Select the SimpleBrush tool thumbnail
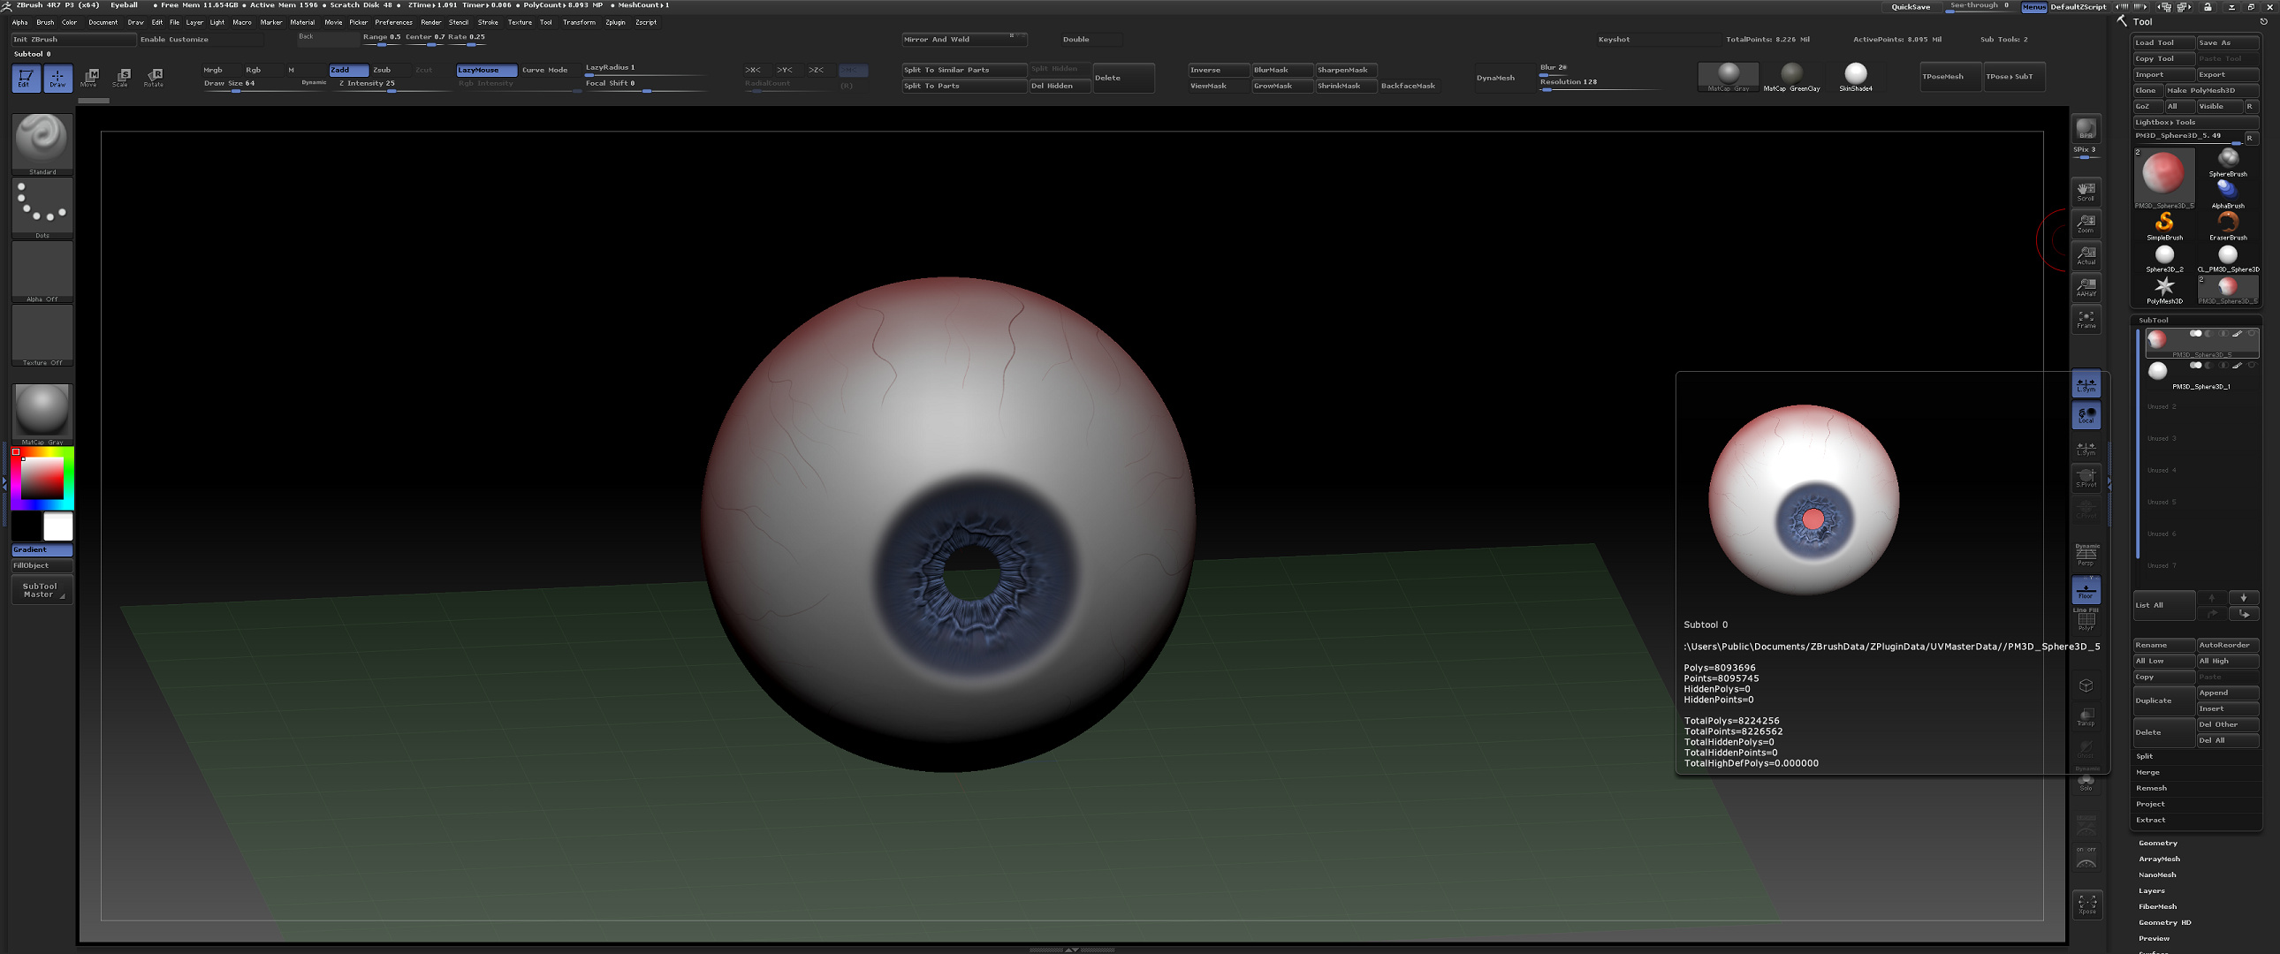The height and width of the screenshot is (954, 2280). tap(2164, 224)
